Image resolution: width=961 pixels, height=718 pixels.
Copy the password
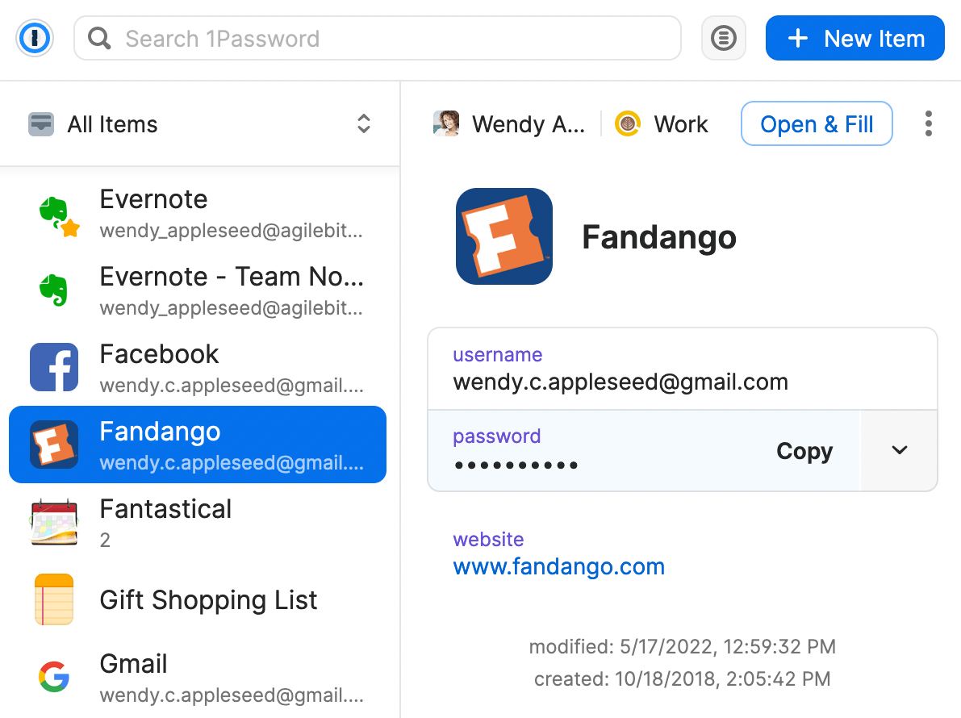tap(804, 451)
